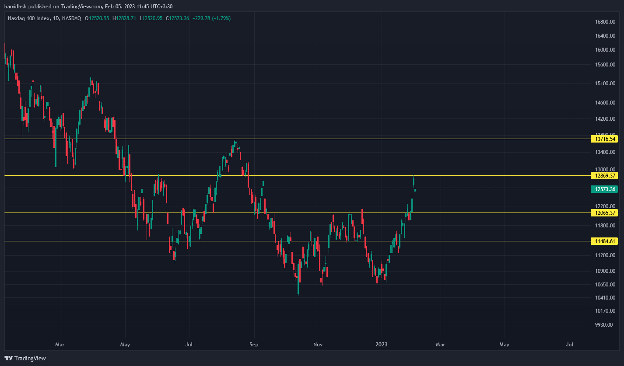Click the 'hamidhsh published on TradingView.com' header text
This screenshot has height=366, width=624.
[53, 7]
